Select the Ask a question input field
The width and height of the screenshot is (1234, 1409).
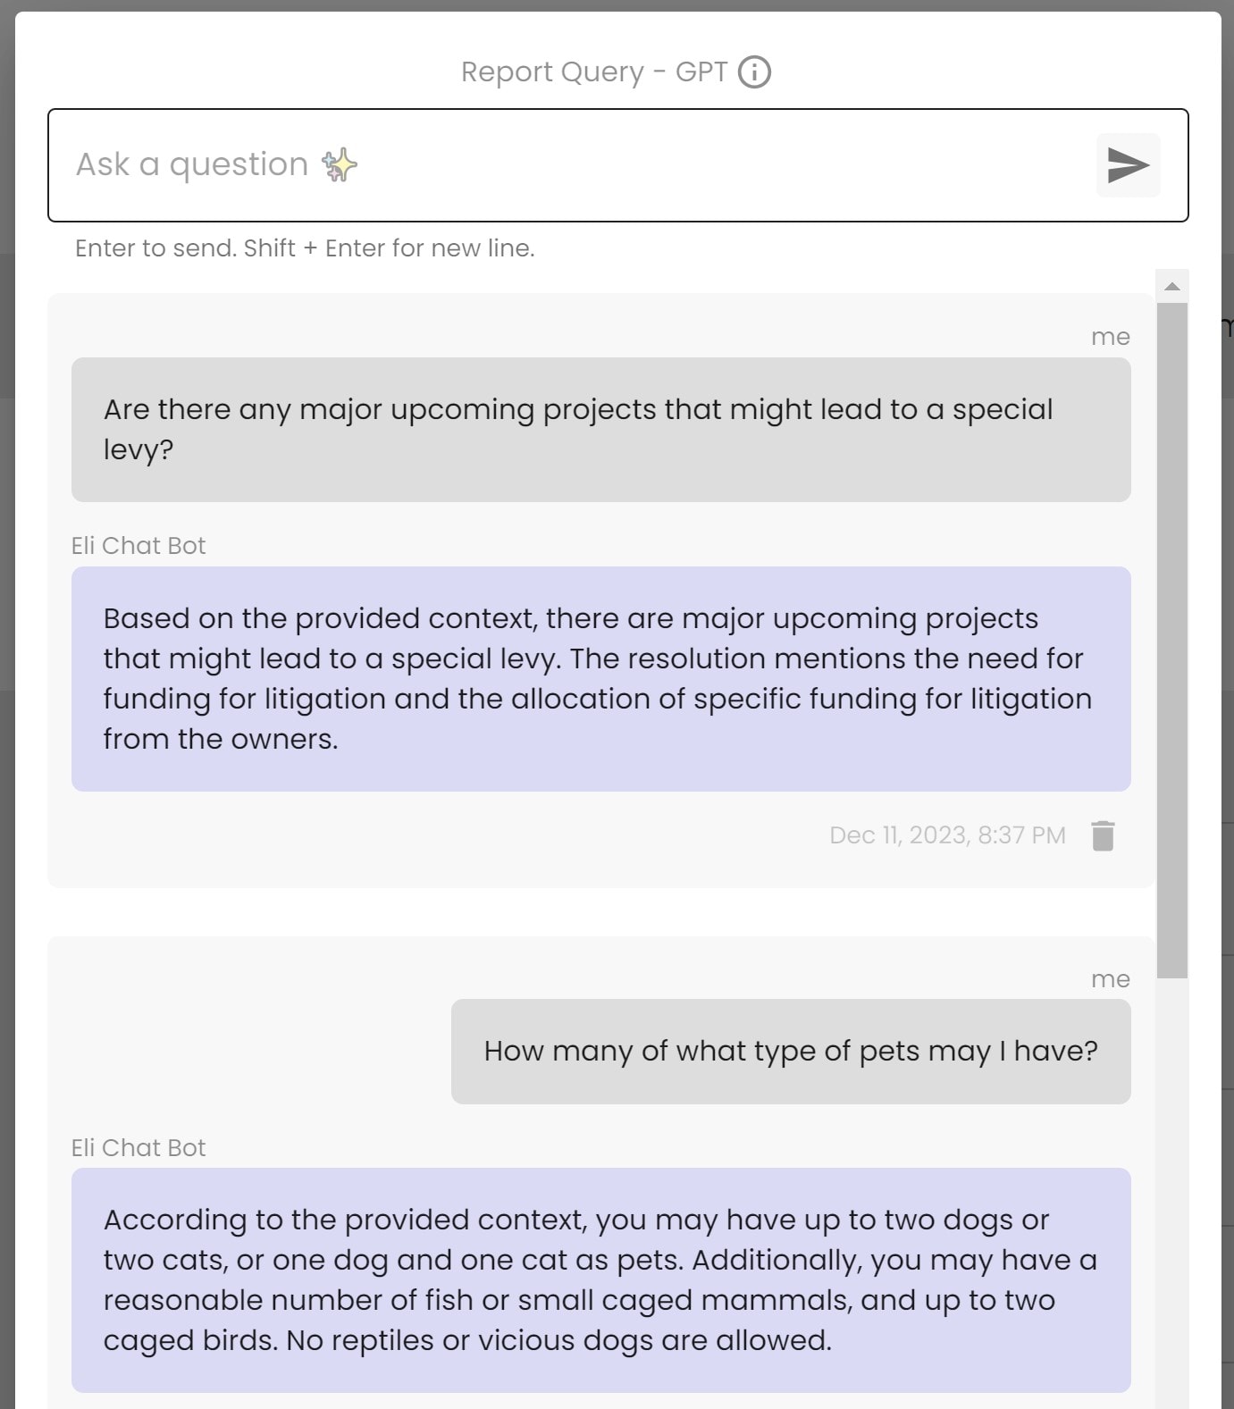(536, 164)
